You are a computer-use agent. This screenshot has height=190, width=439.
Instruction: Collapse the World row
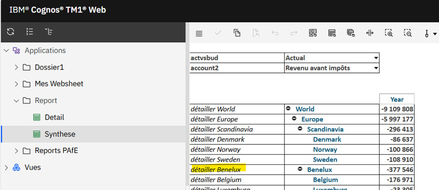pyautogui.click(x=288, y=109)
